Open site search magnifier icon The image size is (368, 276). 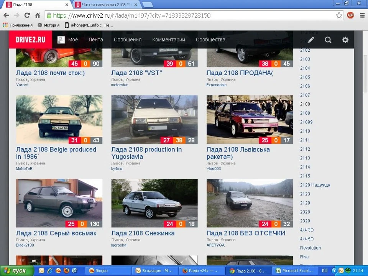coord(328,40)
